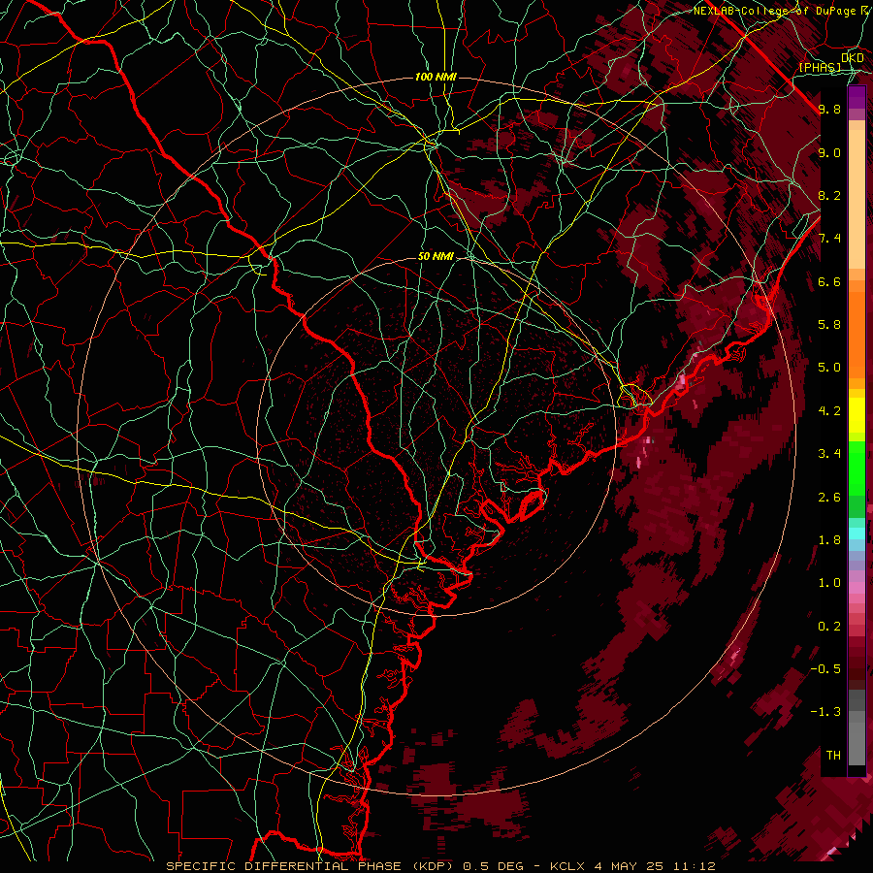Click the "[PHAS]" units label
The width and height of the screenshot is (873, 873).
pos(820,67)
